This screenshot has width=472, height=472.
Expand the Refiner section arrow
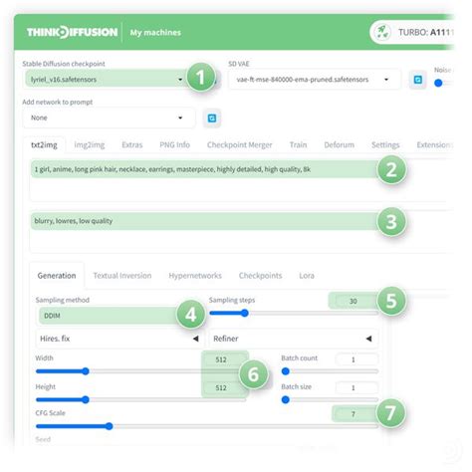pos(368,339)
